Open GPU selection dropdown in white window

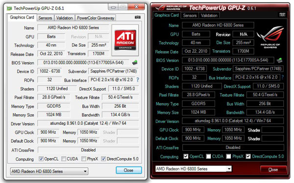[49, 171]
